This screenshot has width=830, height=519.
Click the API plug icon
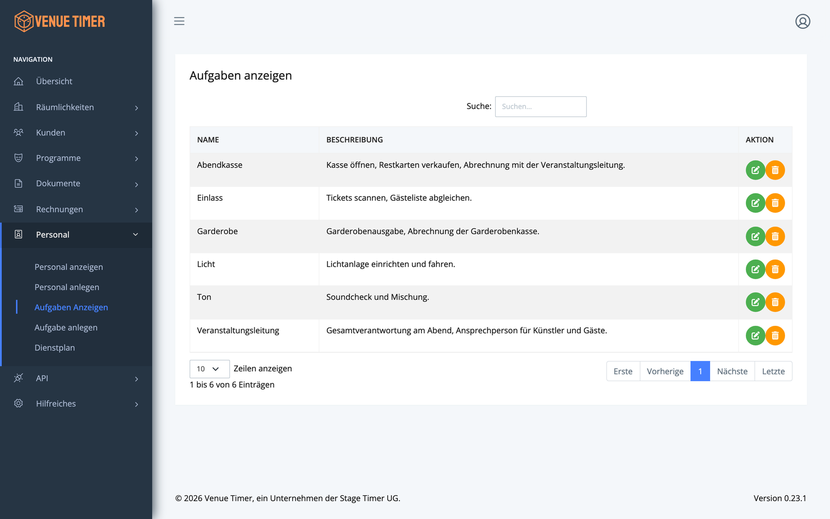(x=18, y=378)
